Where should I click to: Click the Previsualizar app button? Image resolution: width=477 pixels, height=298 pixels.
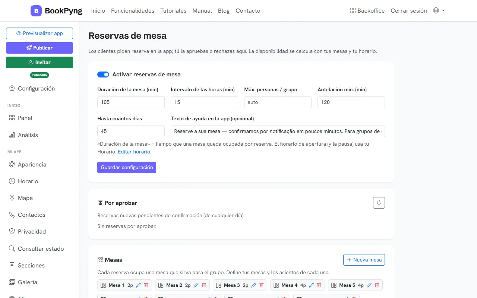coord(40,33)
